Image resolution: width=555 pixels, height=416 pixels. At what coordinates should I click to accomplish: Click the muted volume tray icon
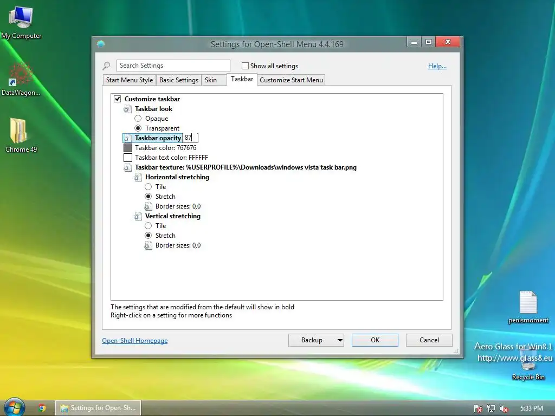tap(504, 408)
